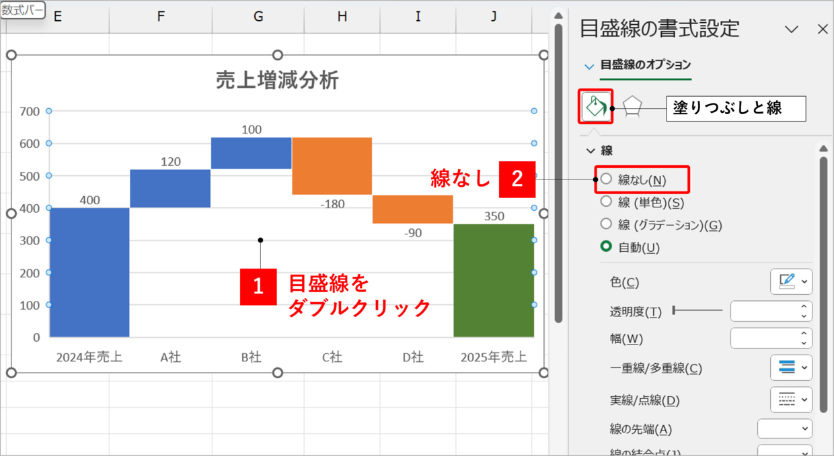This screenshot has width=834, height=456.
Task: Open the 線の先端 dropdown
Action: click(x=784, y=428)
